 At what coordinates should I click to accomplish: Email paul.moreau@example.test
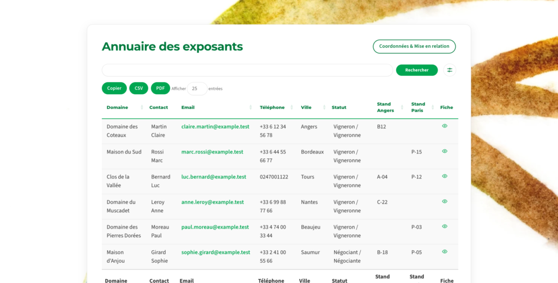pos(215,227)
